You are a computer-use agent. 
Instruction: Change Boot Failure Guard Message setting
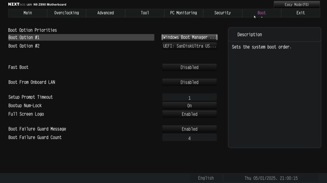point(190,129)
